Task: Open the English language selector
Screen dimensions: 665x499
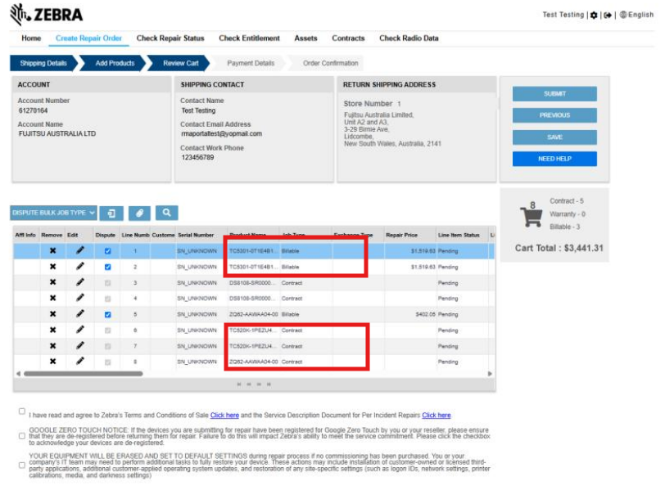Action: click(637, 15)
